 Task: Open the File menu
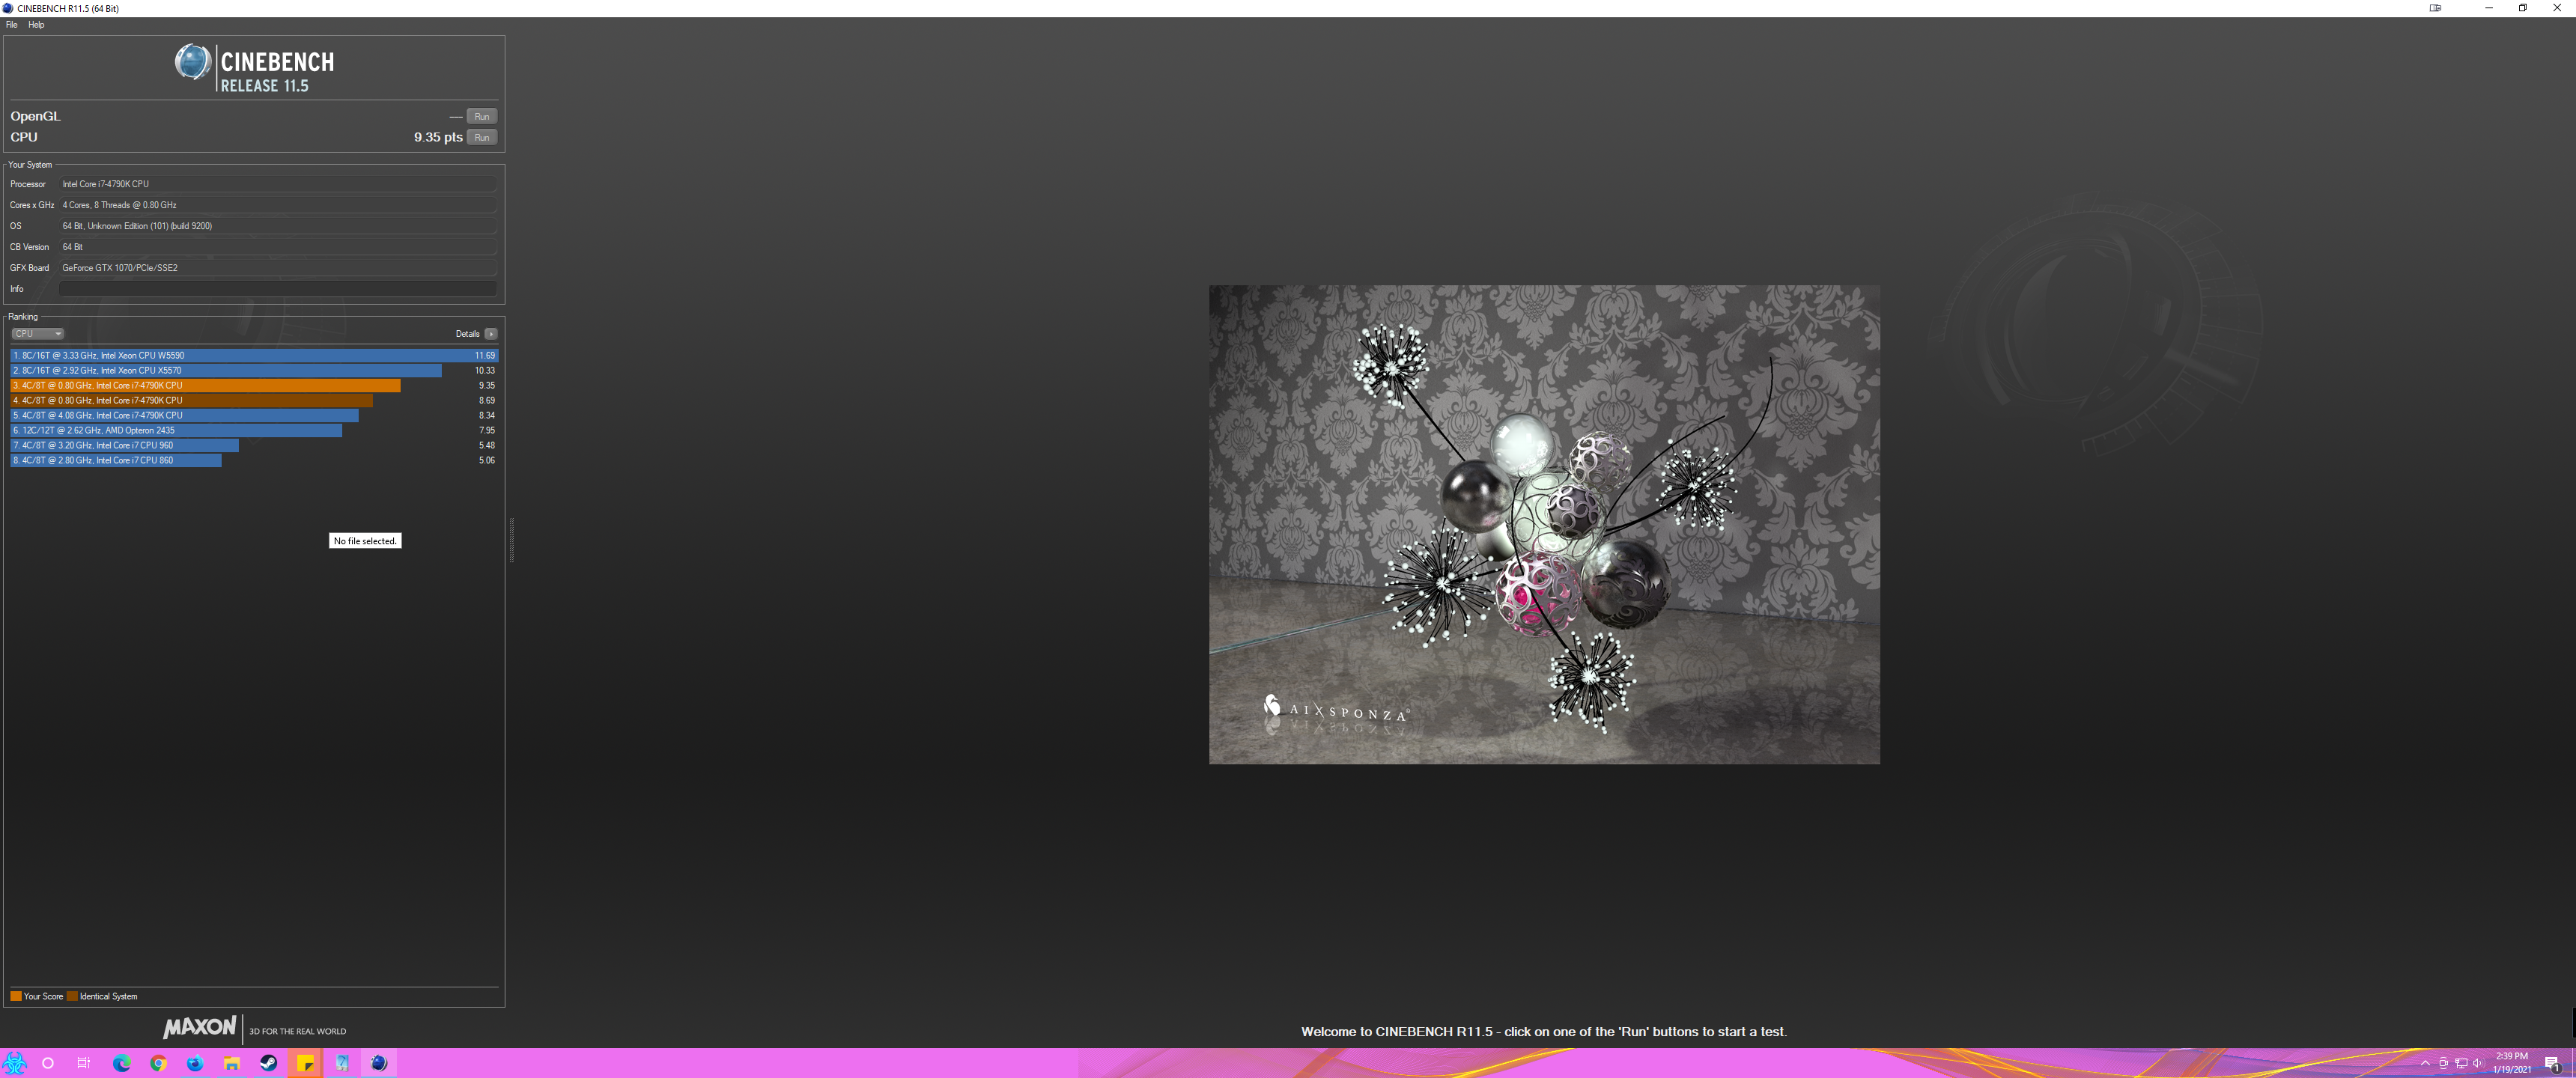(x=12, y=25)
